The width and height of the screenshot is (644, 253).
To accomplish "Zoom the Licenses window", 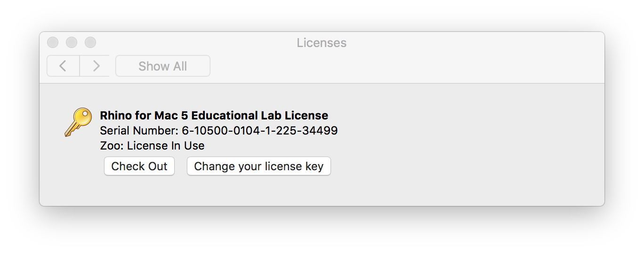I will point(90,42).
